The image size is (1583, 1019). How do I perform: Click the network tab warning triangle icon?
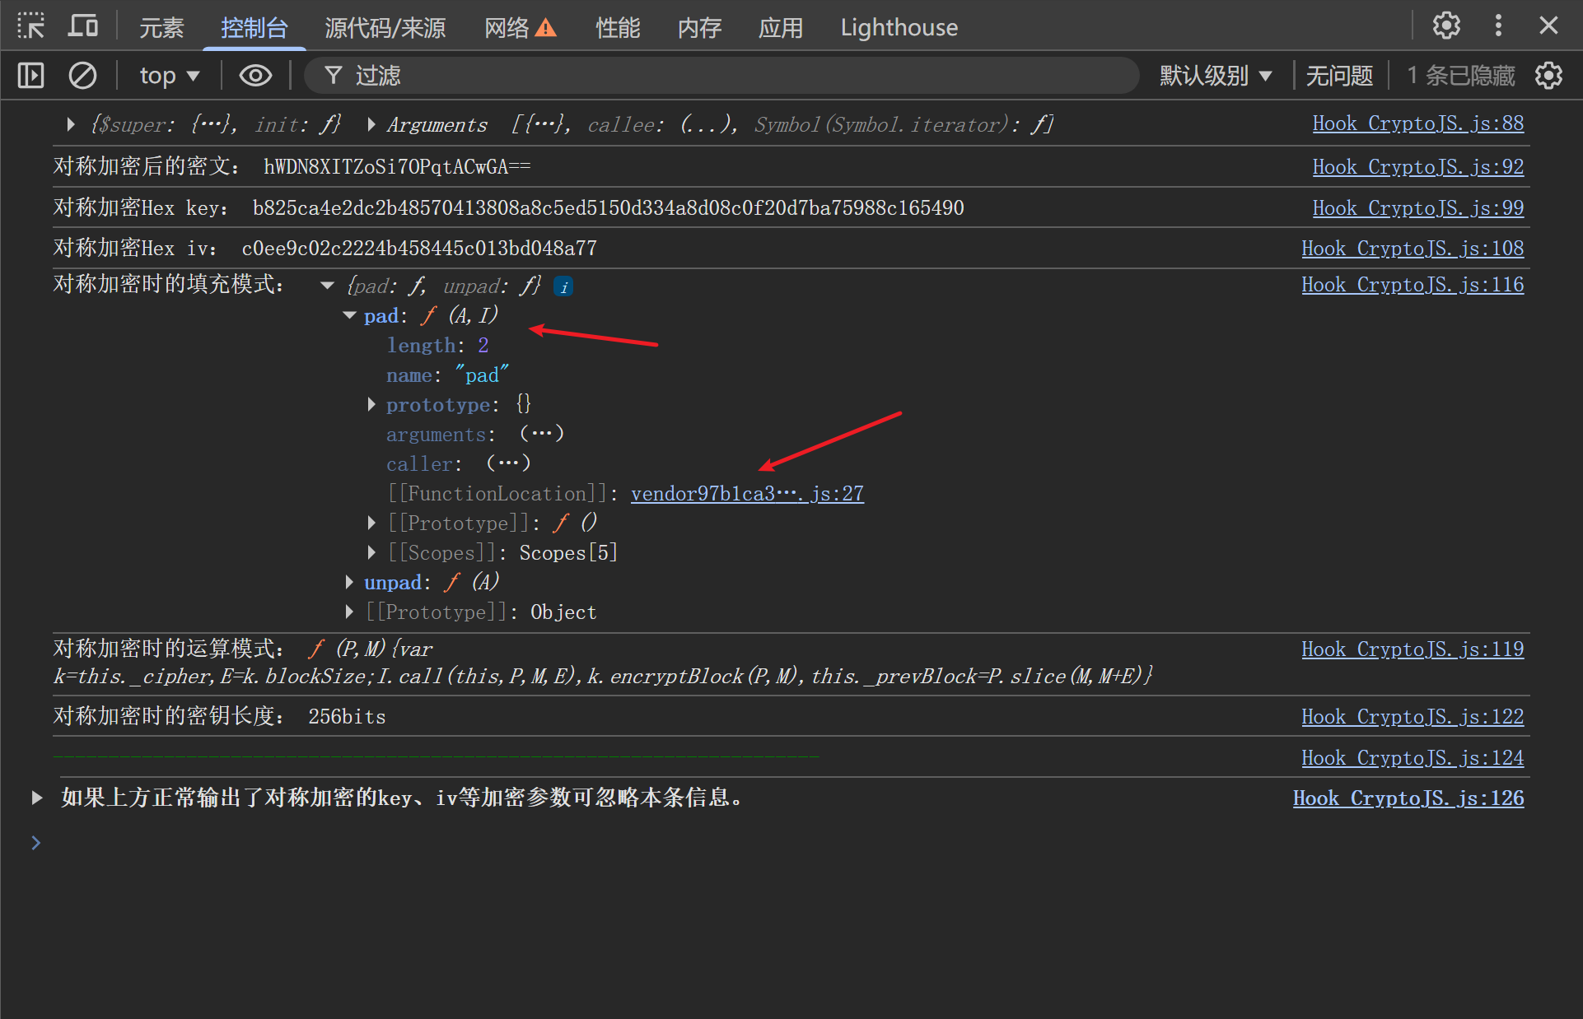[x=546, y=28]
